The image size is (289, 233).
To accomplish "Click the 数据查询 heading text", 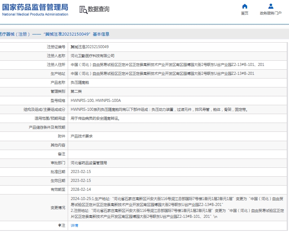I will 98,9.
